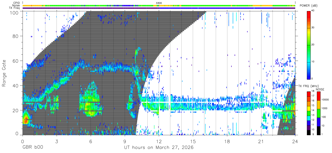The width and height of the screenshot is (332, 153).
Task: Click the green 100–1000 noise swatch
Action: point(319,113)
